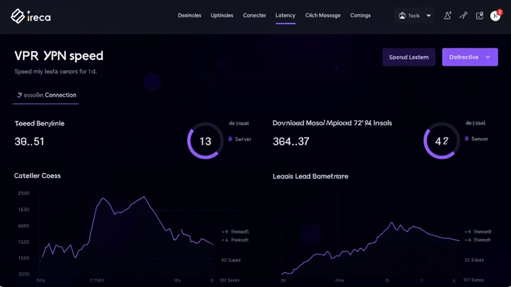Click the highest peak of the right chart line
511x287 pixels.
pos(392,222)
